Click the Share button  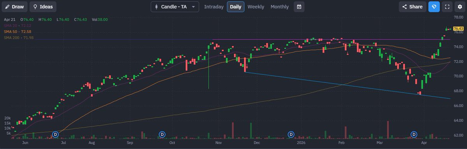click(x=412, y=7)
